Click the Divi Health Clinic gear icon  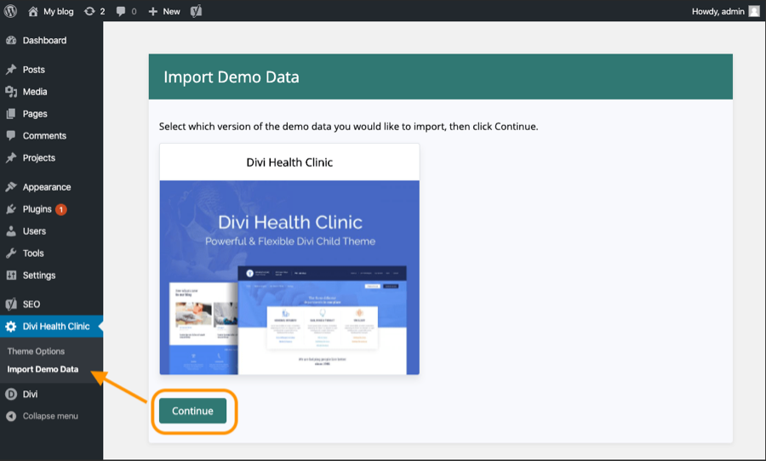pos(11,327)
